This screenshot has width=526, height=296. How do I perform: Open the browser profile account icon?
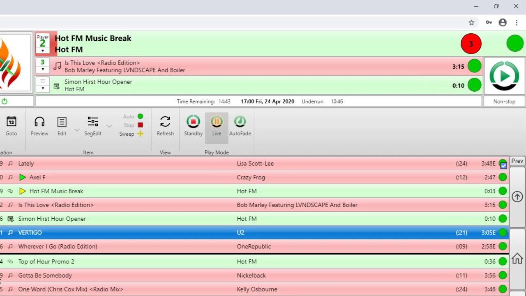coord(503,23)
